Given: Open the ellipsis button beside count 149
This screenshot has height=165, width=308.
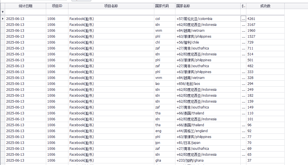Looking at the screenshot, I should [243, 107].
